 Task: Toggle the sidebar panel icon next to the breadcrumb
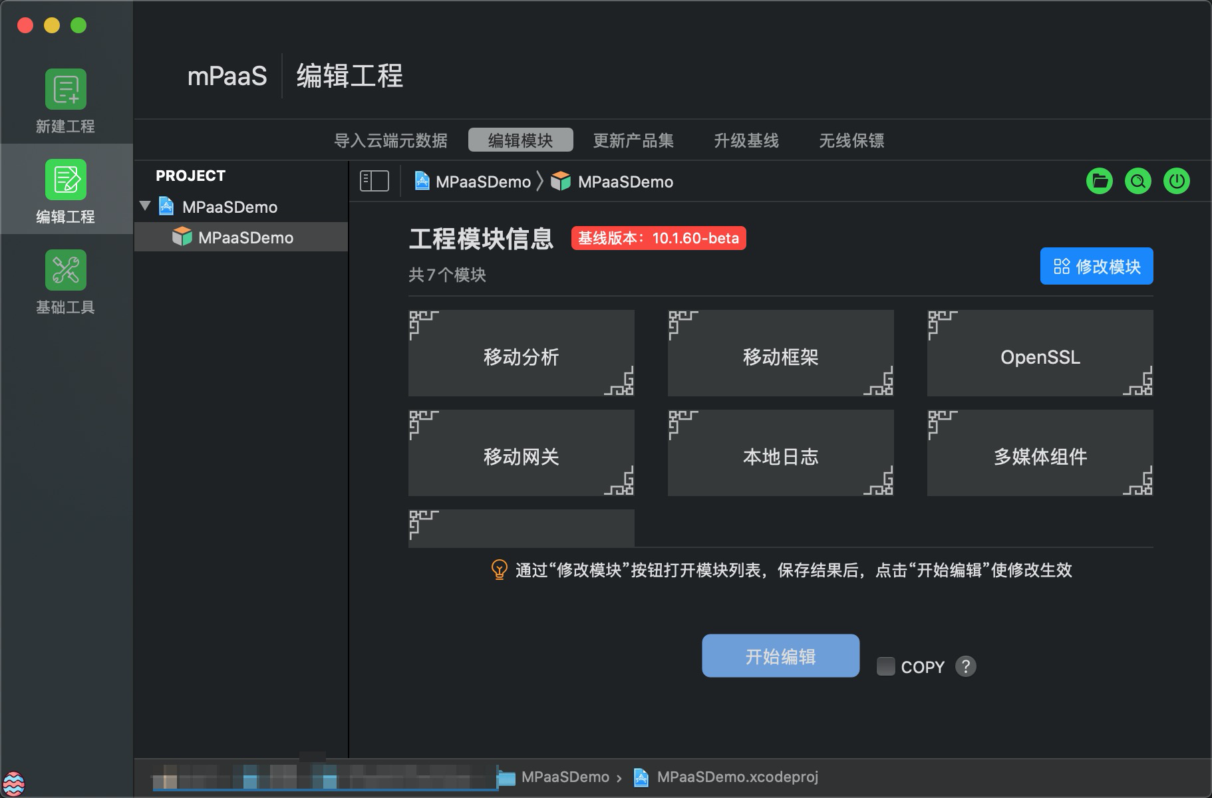coord(374,180)
